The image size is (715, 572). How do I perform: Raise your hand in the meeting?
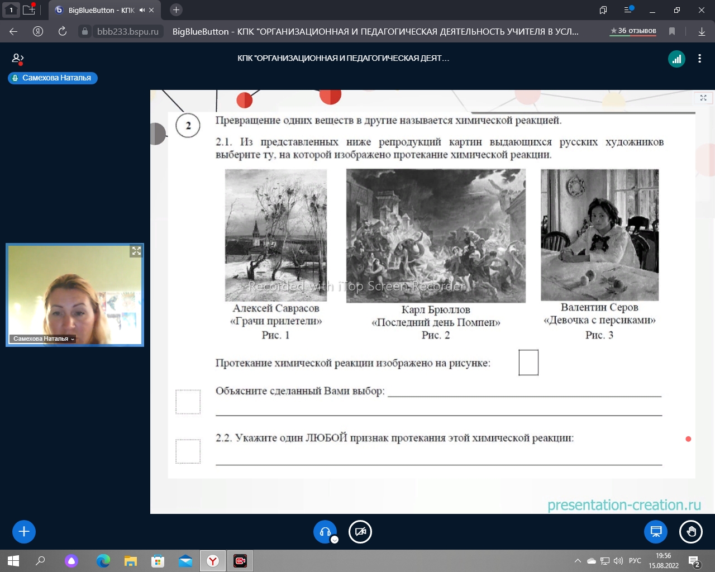coord(691,532)
